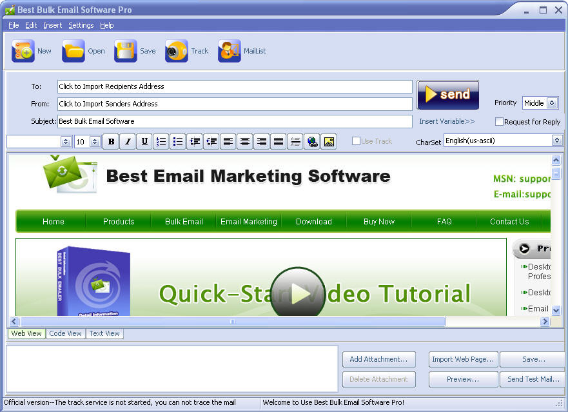Center align the text
This screenshot has width=568, height=412.
coord(245,141)
